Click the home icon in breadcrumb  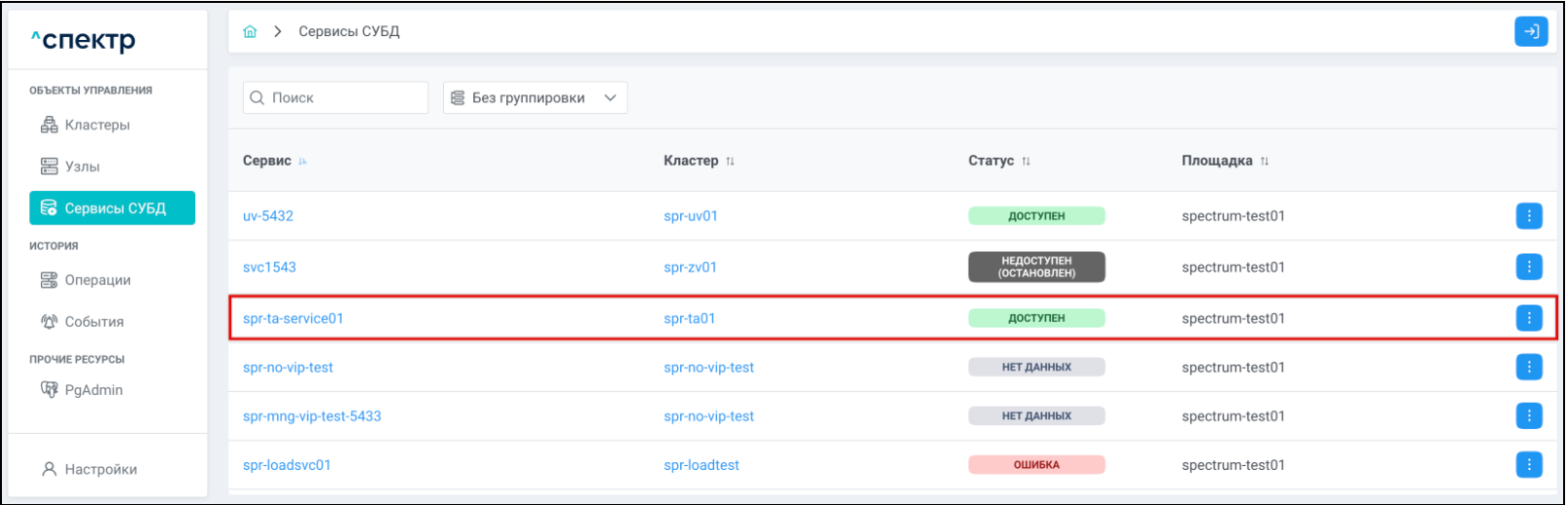250,32
